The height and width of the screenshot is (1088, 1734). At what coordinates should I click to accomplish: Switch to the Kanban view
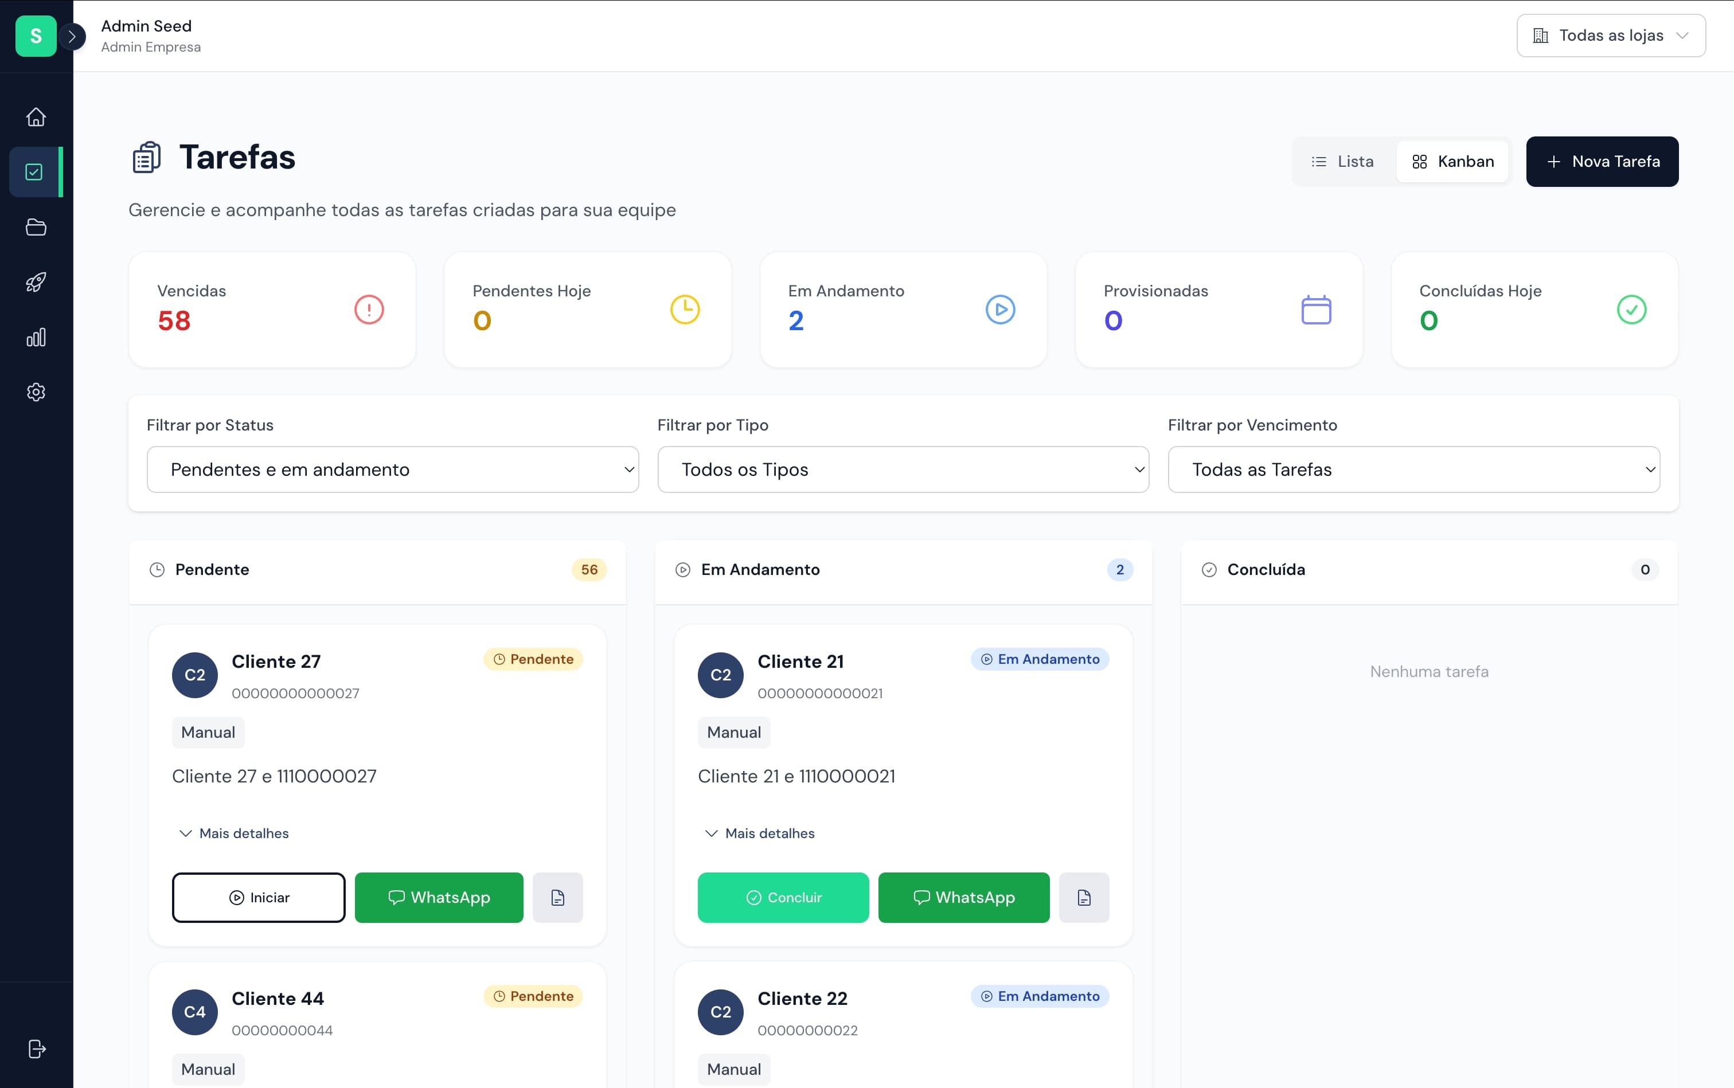click(x=1452, y=161)
